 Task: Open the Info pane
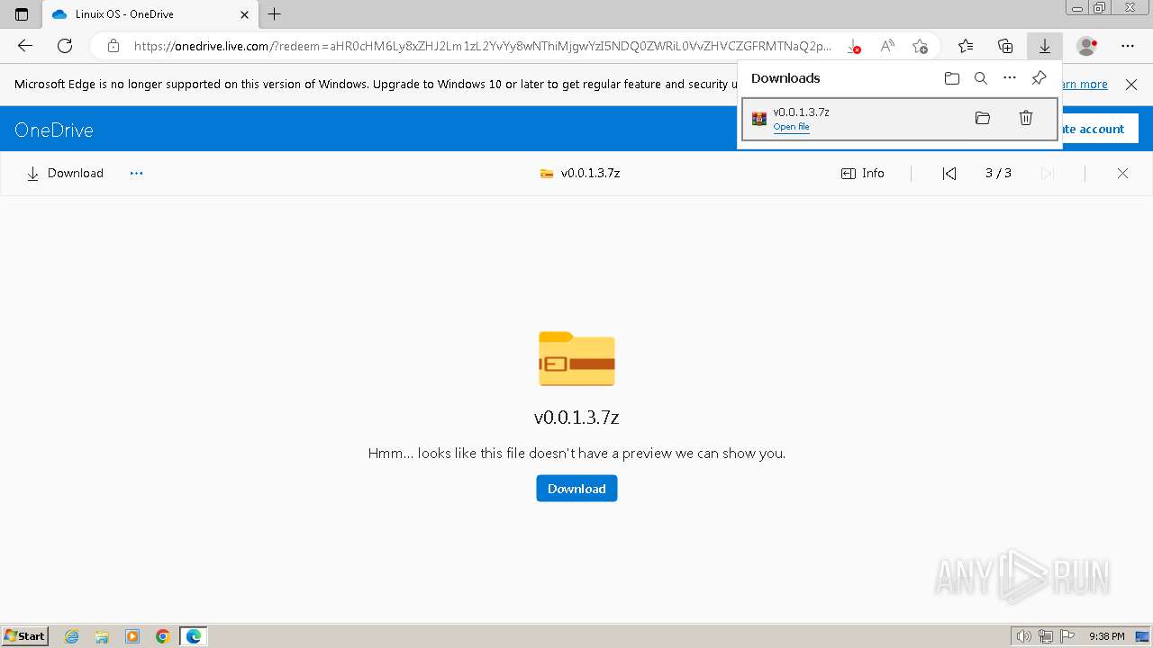(863, 174)
